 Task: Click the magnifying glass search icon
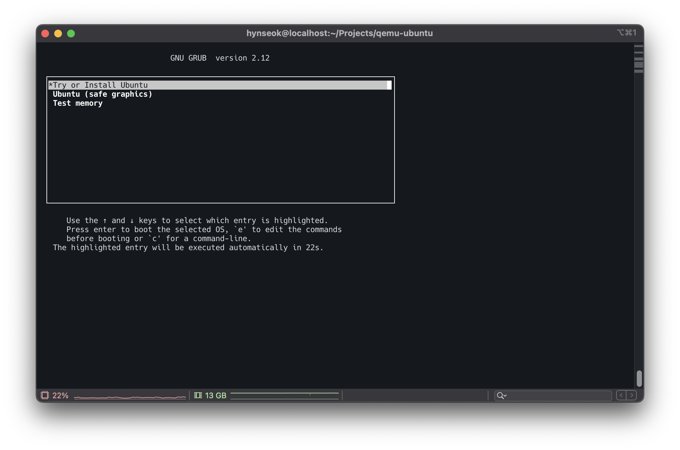tap(500, 395)
